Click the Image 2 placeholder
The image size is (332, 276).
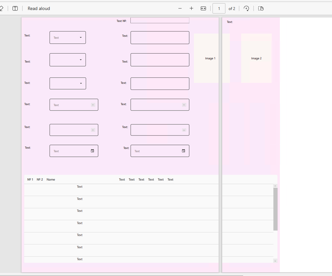pyautogui.click(x=256, y=58)
